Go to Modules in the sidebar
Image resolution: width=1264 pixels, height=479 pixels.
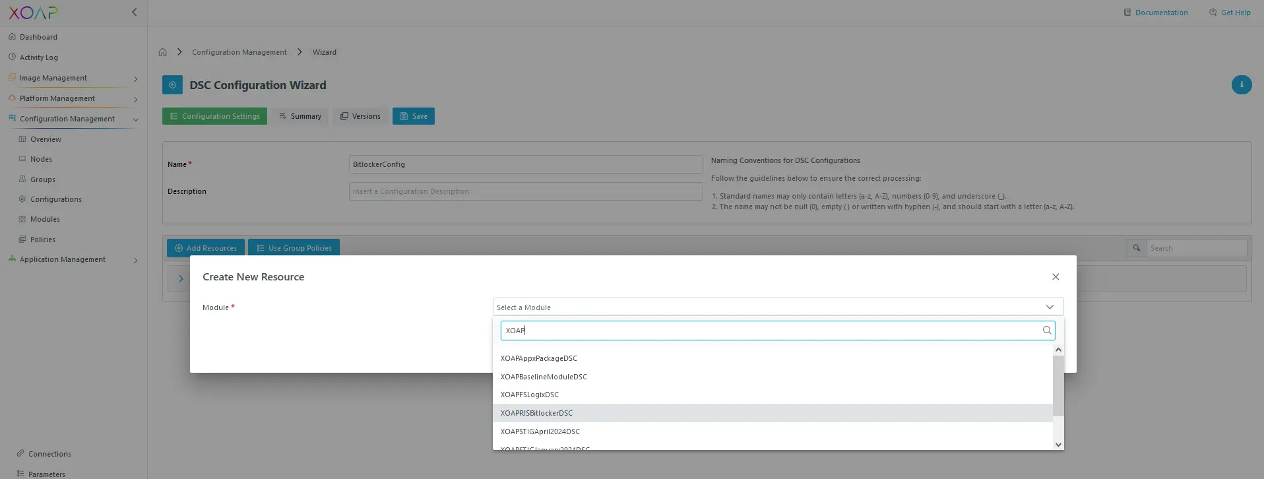tap(45, 219)
